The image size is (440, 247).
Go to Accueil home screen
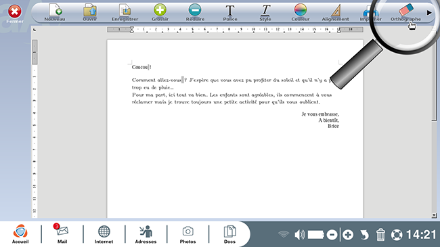tap(20, 233)
